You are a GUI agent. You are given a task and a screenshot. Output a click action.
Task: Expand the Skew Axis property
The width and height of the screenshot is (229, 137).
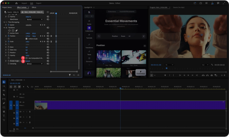coord(6,50)
